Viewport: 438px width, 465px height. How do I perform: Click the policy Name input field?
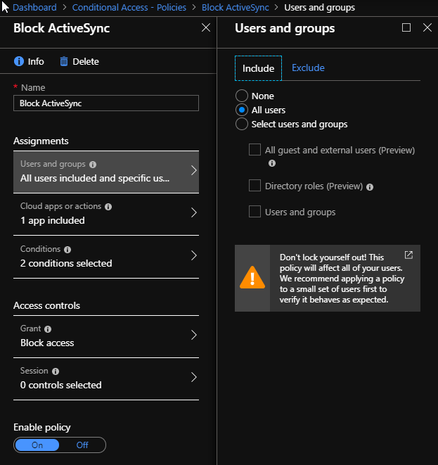tap(106, 103)
